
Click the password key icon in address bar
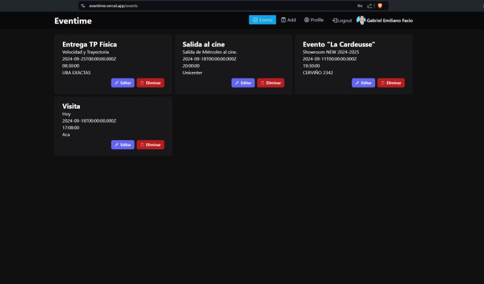pyautogui.click(x=360, y=5)
